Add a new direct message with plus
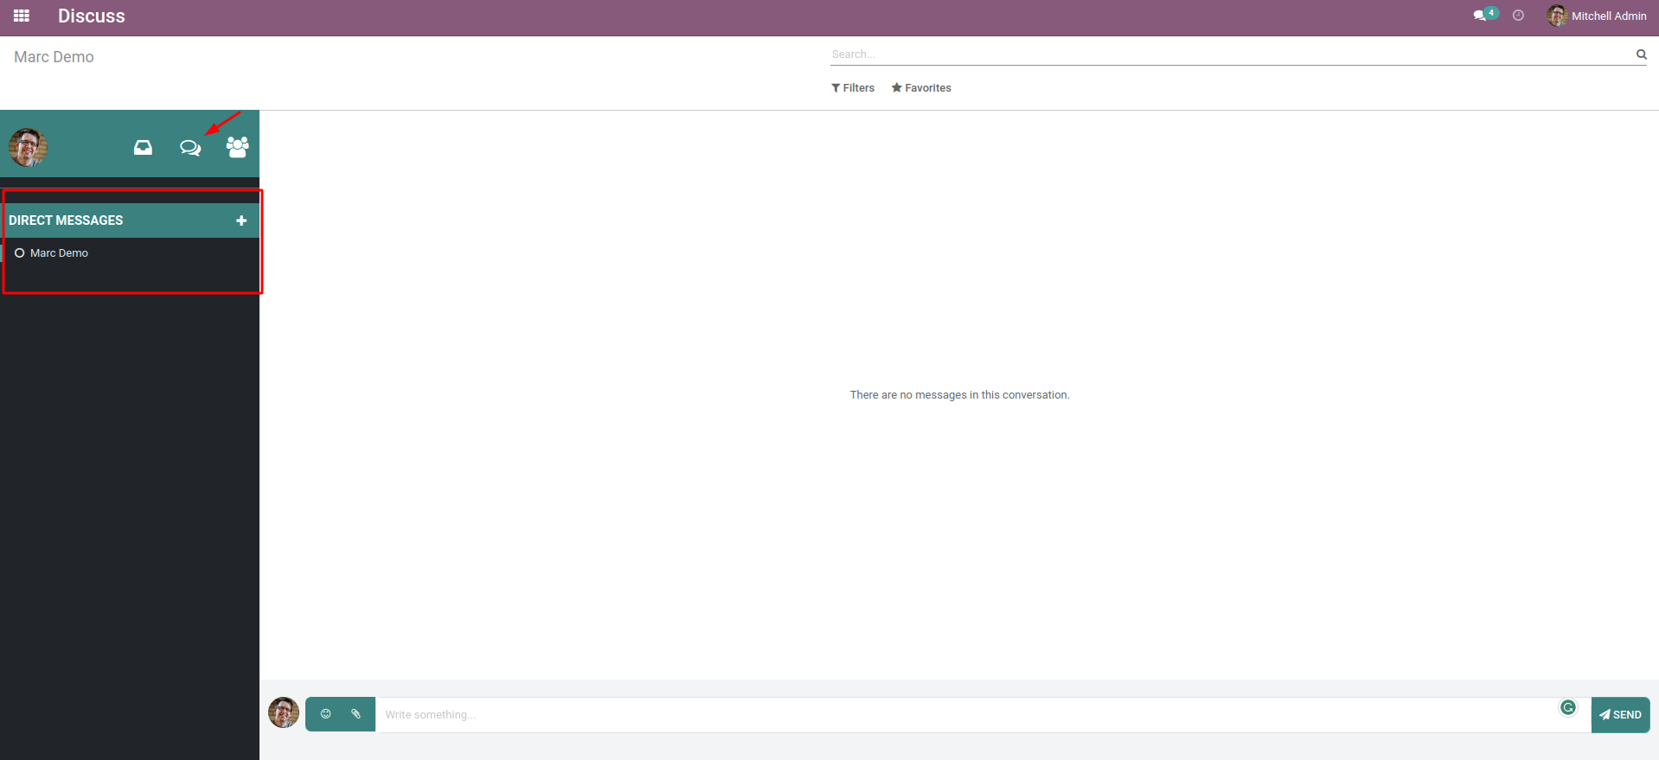 (241, 220)
